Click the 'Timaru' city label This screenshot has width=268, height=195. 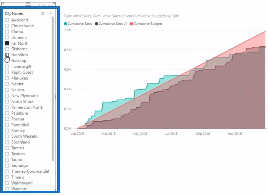(18, 177)
